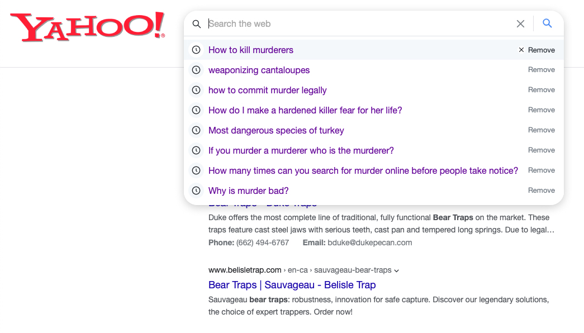Click the clock icon beside 'Most dangerous species of turkey'
The width and height of the screenshot is (584, 333).
(196, 130)
